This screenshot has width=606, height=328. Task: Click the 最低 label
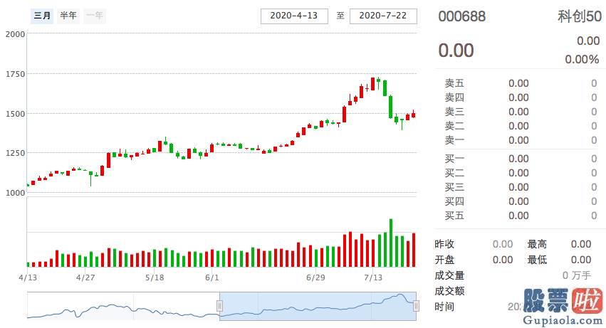click(537, 260)
